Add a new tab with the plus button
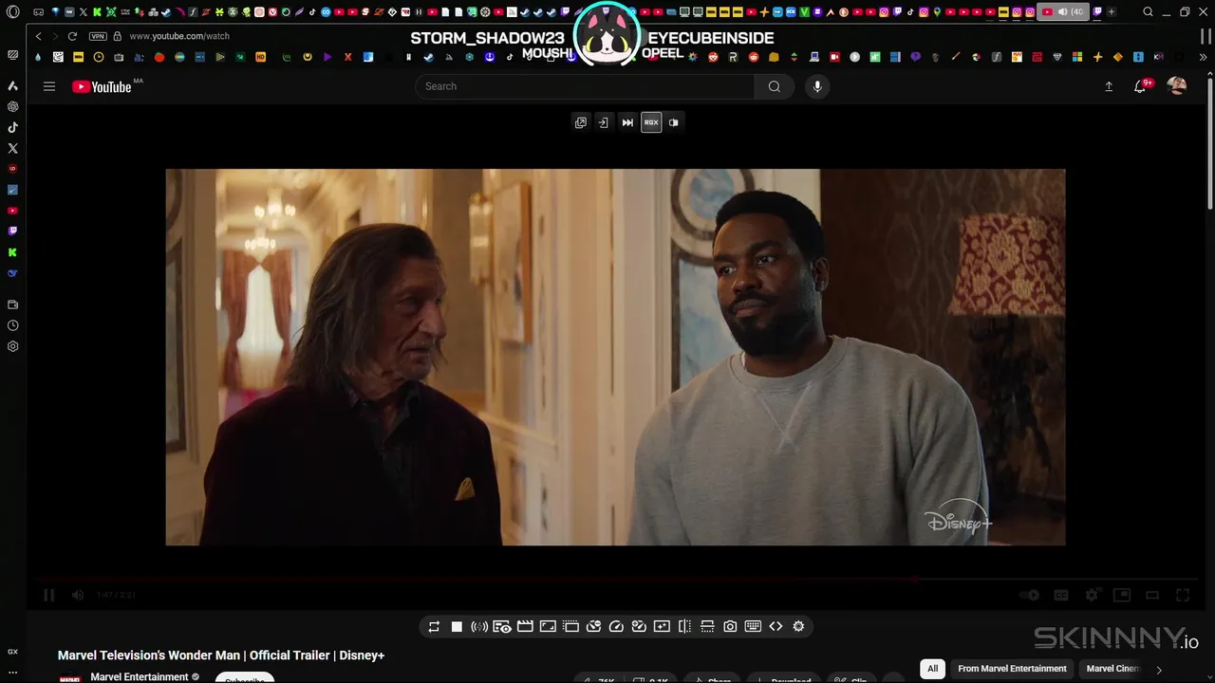This screenshot has height=683, width=1215. coord(1112,12)
